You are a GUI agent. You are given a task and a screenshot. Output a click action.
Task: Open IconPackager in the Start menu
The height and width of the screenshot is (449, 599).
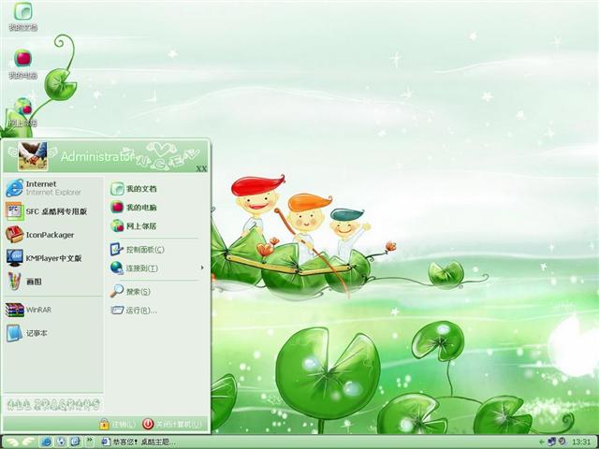(52, 235)
